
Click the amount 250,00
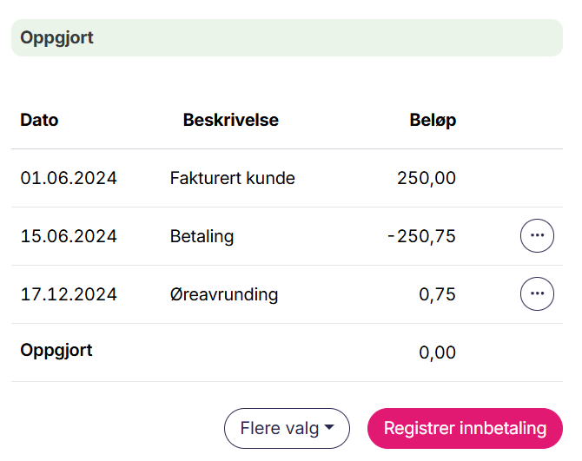pyautogui.click(x=426, y=179)
